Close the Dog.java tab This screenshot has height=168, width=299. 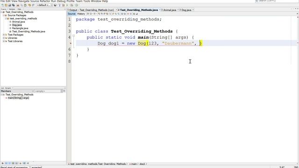193,10
